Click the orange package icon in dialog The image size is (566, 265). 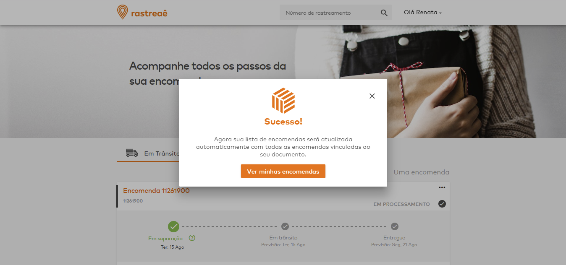click(x=283, y=101)
